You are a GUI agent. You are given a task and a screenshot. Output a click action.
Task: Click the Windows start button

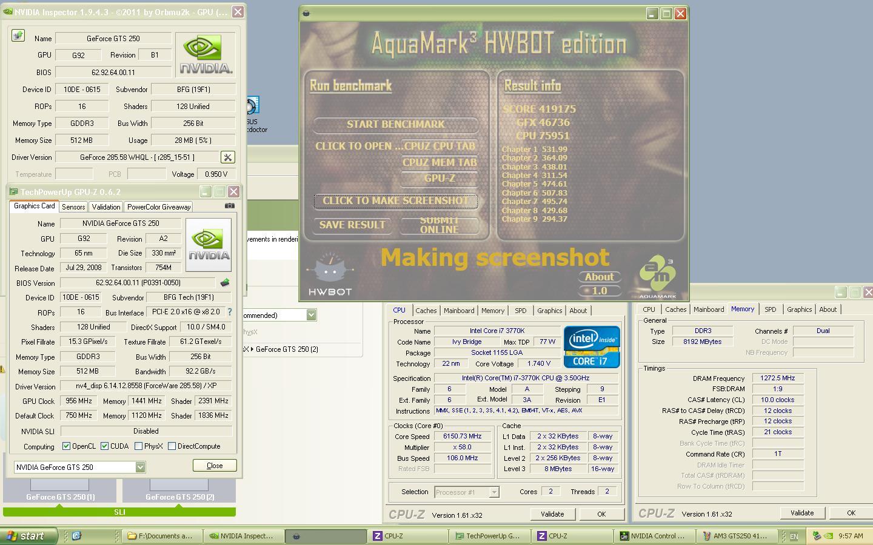point(28,536)
